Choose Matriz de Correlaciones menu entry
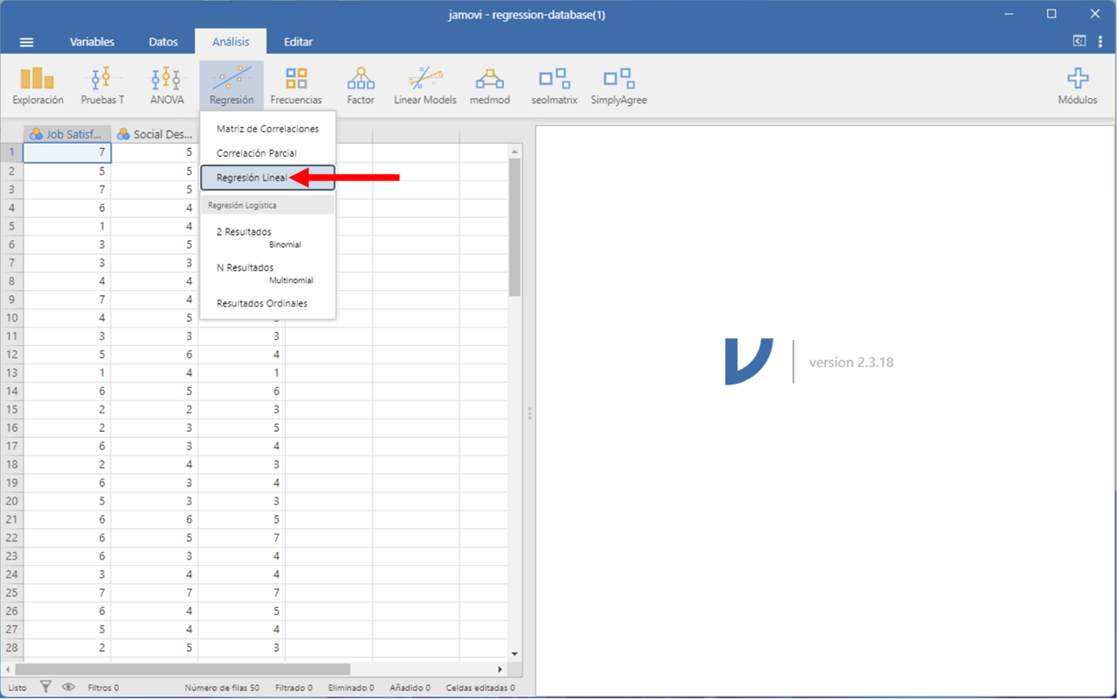Image resolution: width=1117 pixels, height=699 pixels. pos(267,129)
